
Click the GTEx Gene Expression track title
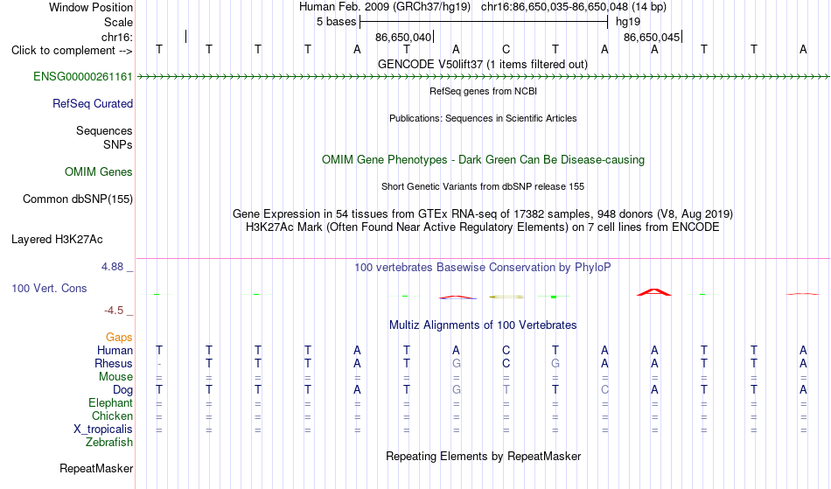coord(483,214)
